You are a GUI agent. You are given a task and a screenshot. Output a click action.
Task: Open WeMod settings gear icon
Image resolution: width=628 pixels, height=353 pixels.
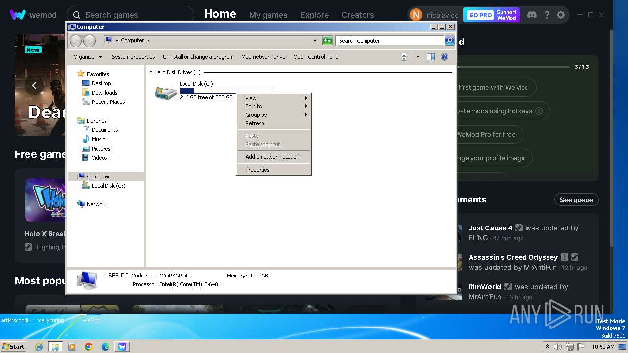pyautogui.click(x=561, y=15)
